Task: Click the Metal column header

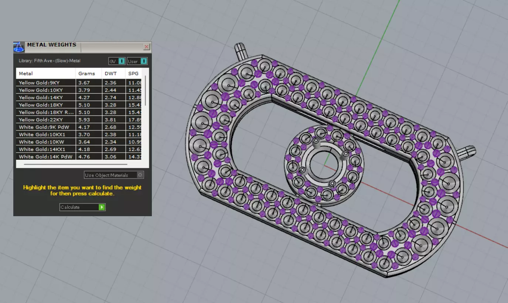Action: 46,74
